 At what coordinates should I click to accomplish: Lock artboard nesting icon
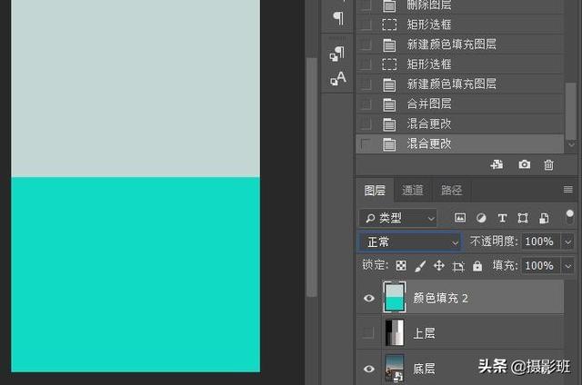pyautogui.click(x=458, y=266)
